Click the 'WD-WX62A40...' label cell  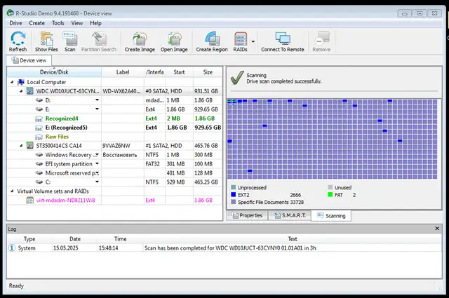click(x=121, y=91)
